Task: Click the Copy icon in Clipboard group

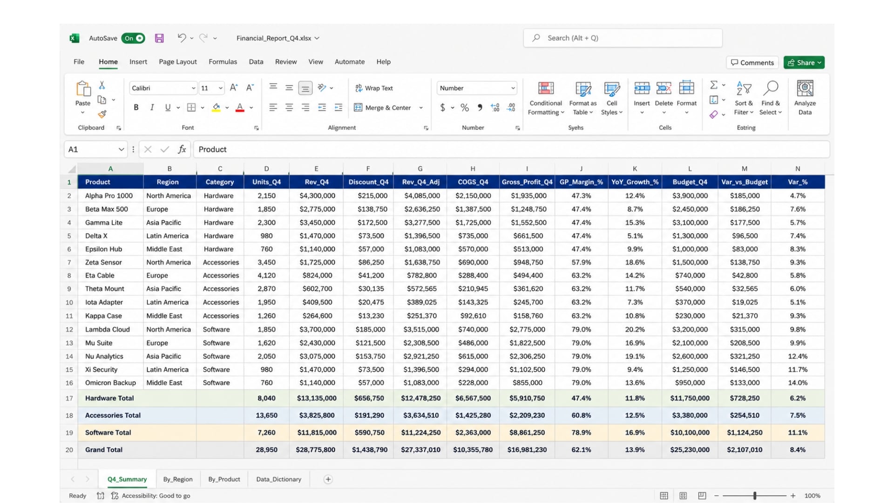Action: pyautogui.click(x=102, y=100)
